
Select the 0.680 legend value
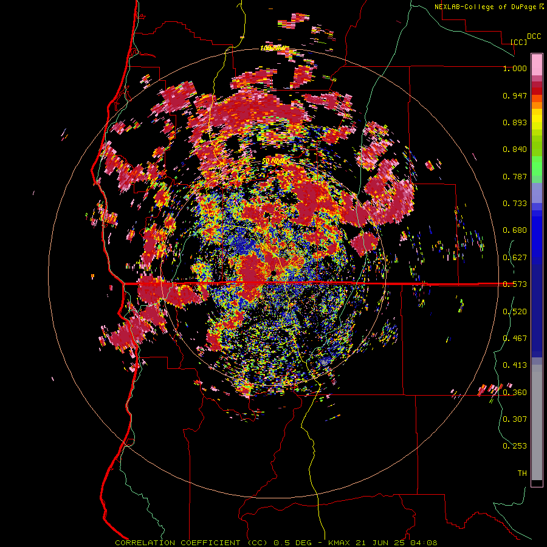[515, 230]
